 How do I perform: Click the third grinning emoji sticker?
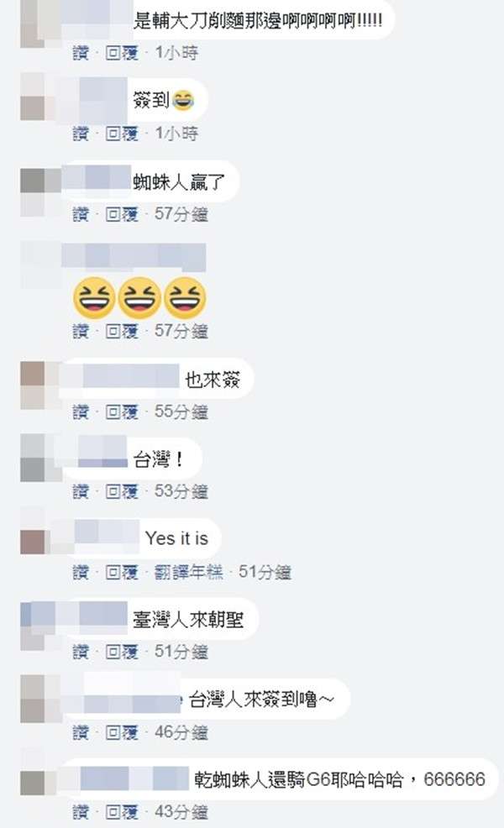tap(185, 298)
